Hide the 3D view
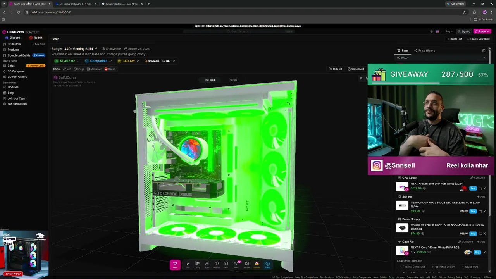Viewport: 496px width, 279px height. (x=336, y=69)
